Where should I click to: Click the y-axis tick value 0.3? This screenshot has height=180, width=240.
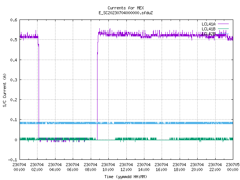point(13,80)
